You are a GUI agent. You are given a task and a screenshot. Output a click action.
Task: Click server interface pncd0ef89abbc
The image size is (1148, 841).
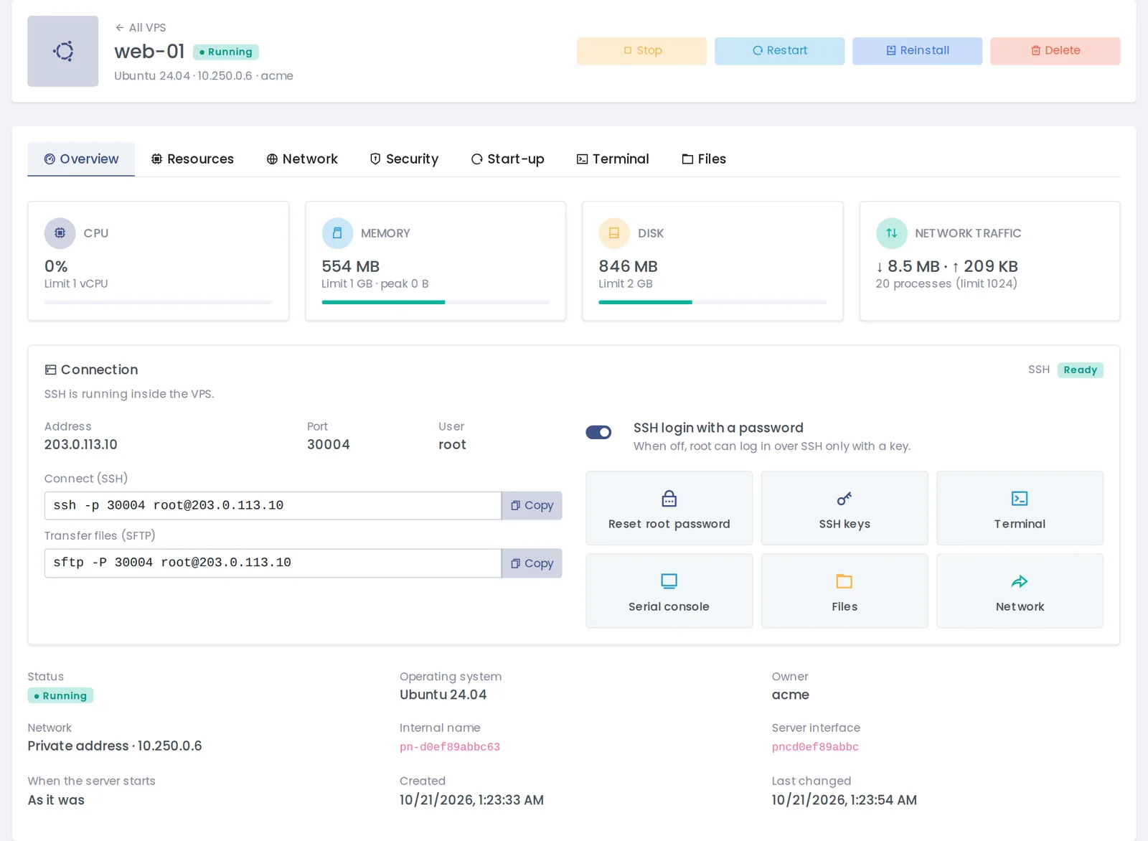tap(815, 747)
